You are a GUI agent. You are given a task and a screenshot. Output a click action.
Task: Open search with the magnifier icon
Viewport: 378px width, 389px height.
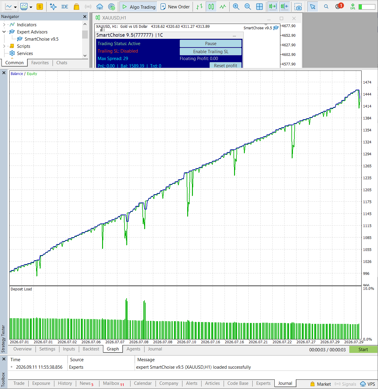point(326,7)
